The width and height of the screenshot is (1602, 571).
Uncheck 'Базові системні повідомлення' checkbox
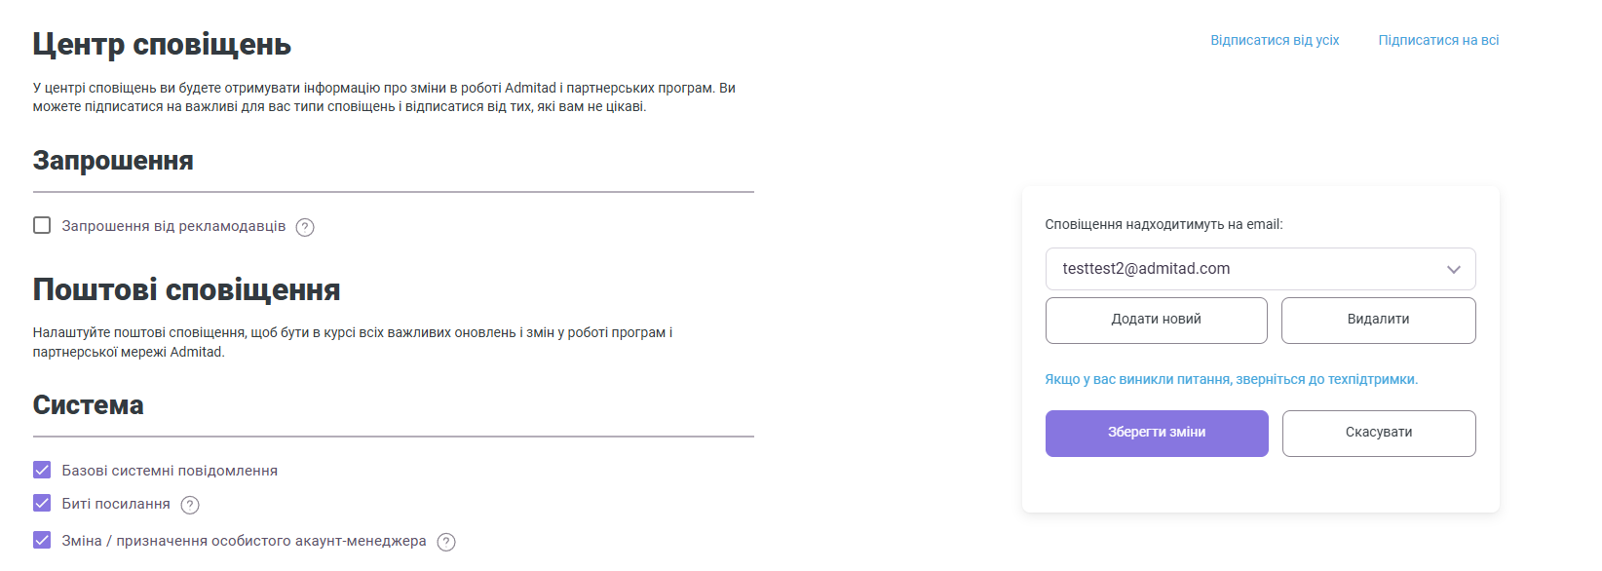pyautogui.click(x=42, y=471)
